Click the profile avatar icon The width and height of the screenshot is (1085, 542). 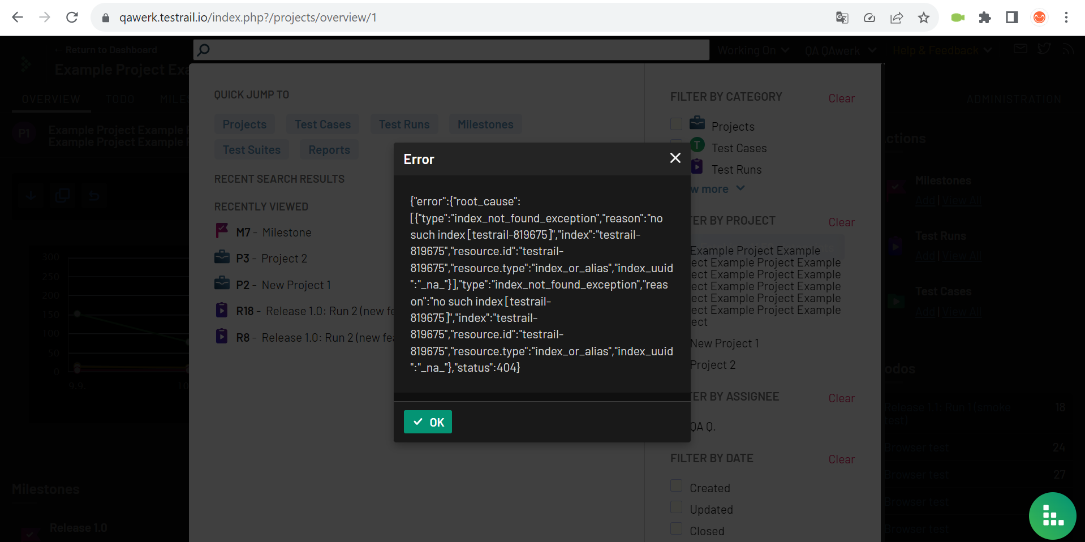click(x=1039, y=18)
